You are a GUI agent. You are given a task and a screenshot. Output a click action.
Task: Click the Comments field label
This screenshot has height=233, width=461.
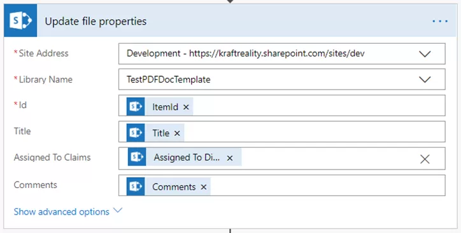pos(35,185)
